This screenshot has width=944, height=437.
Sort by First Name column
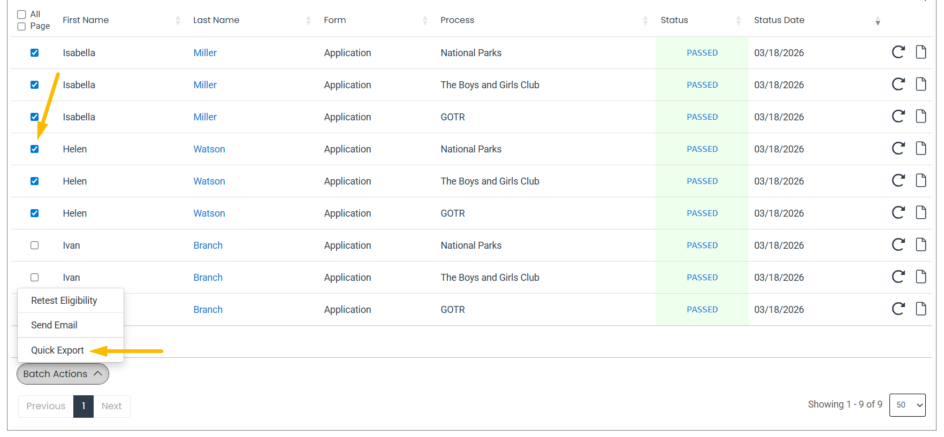click(x=178, y=20)
